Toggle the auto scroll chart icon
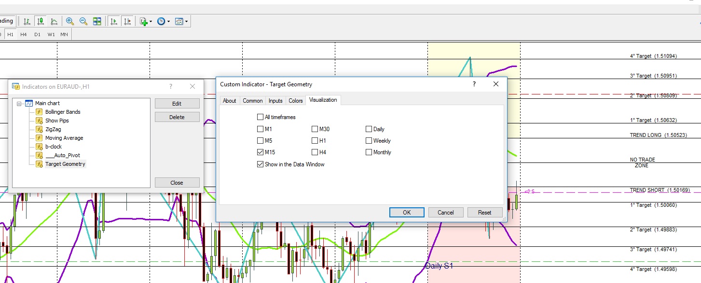The width and height of the screenshot is (701, 283). click(114, 21)
